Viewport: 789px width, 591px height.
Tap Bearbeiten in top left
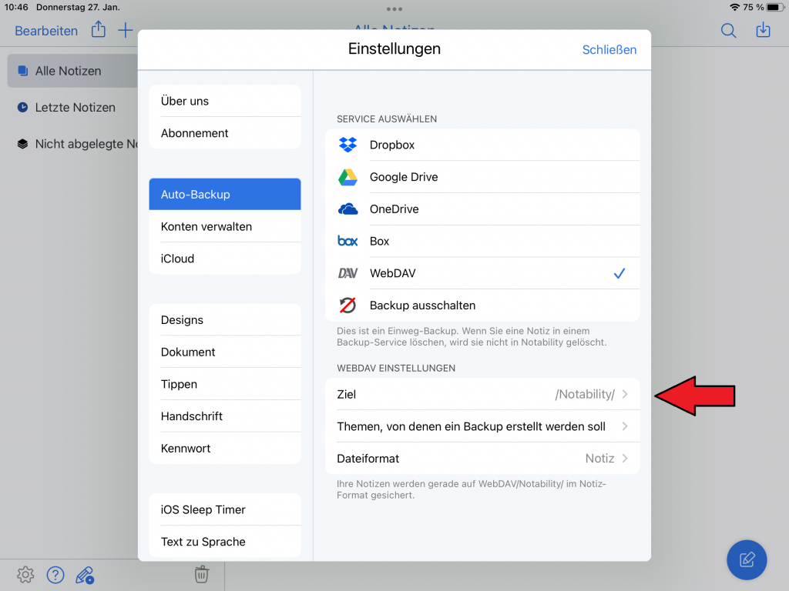(x=46, y=31)
